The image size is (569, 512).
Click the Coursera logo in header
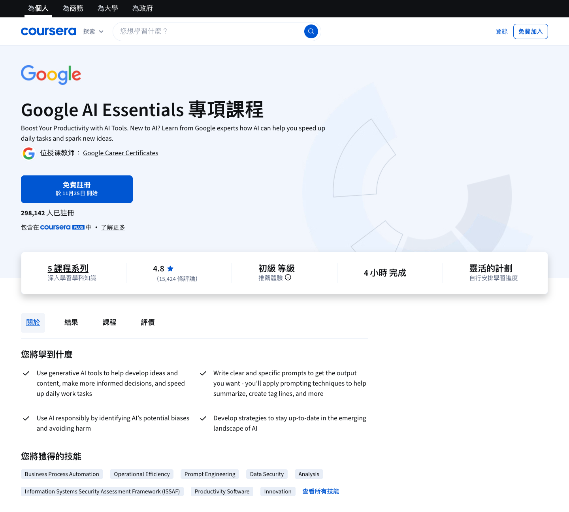[48, 32]
